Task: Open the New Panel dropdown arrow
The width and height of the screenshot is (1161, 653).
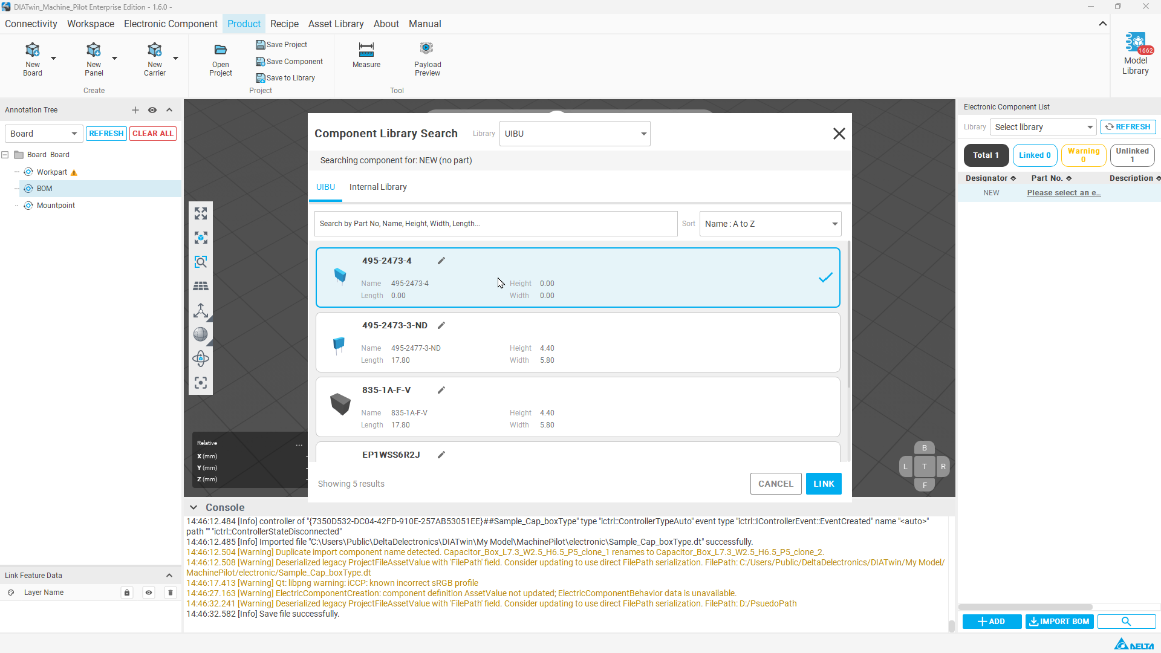Action: [x=114, y=58]
